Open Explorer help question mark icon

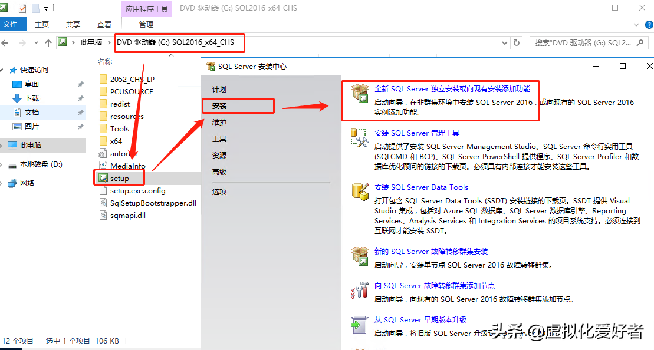click(x=649, y=25)
